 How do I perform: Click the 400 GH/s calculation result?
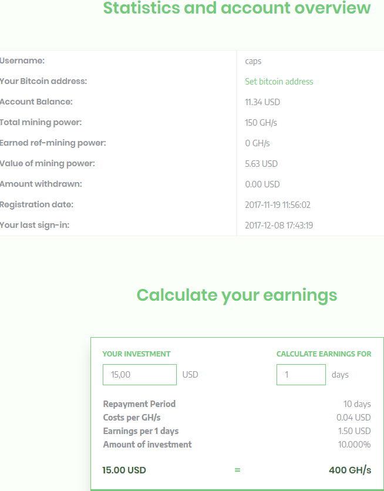pyautogui.click(x=350, y=470)
